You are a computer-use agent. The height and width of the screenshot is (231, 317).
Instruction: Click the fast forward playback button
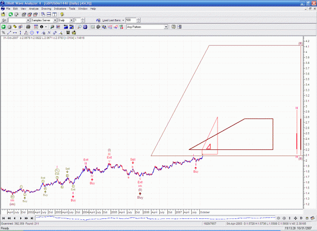pyautogui.click(x=26, y=218)
